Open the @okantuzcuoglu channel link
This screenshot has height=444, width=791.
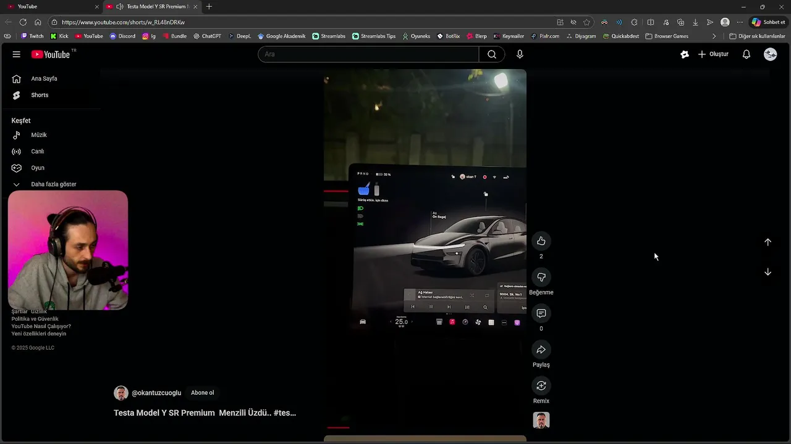(156, 393)
